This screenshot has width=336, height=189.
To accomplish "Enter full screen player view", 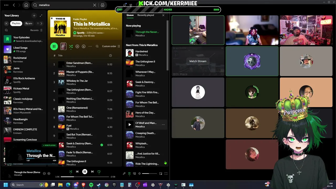I will pos(166,173).
